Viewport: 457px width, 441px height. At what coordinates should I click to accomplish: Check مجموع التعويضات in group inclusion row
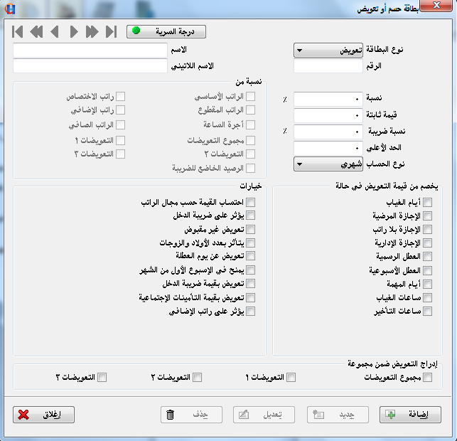[x=427, y=377]
